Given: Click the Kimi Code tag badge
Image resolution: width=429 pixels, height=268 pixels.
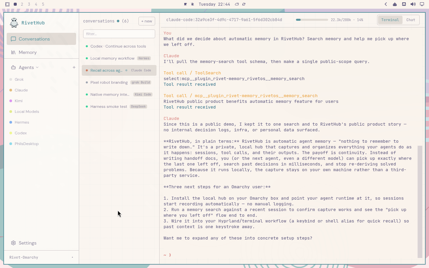Looking at the screenshot, I should pos(143,94).
